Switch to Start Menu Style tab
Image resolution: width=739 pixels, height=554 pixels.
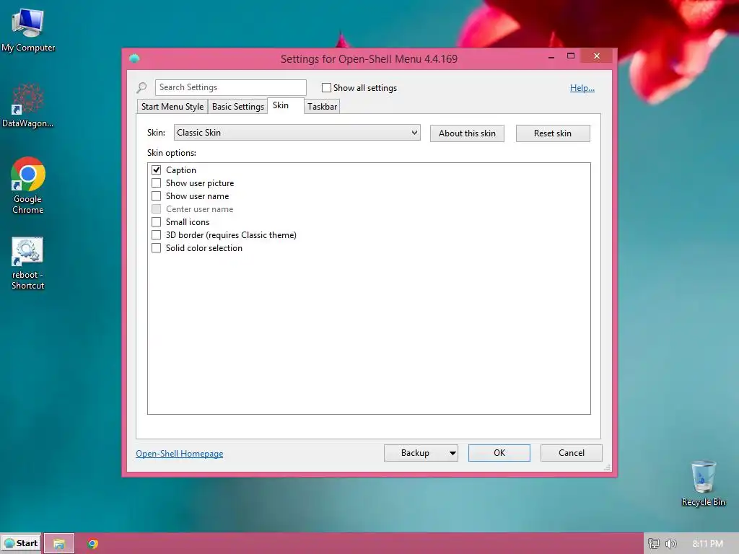[172, 107]
